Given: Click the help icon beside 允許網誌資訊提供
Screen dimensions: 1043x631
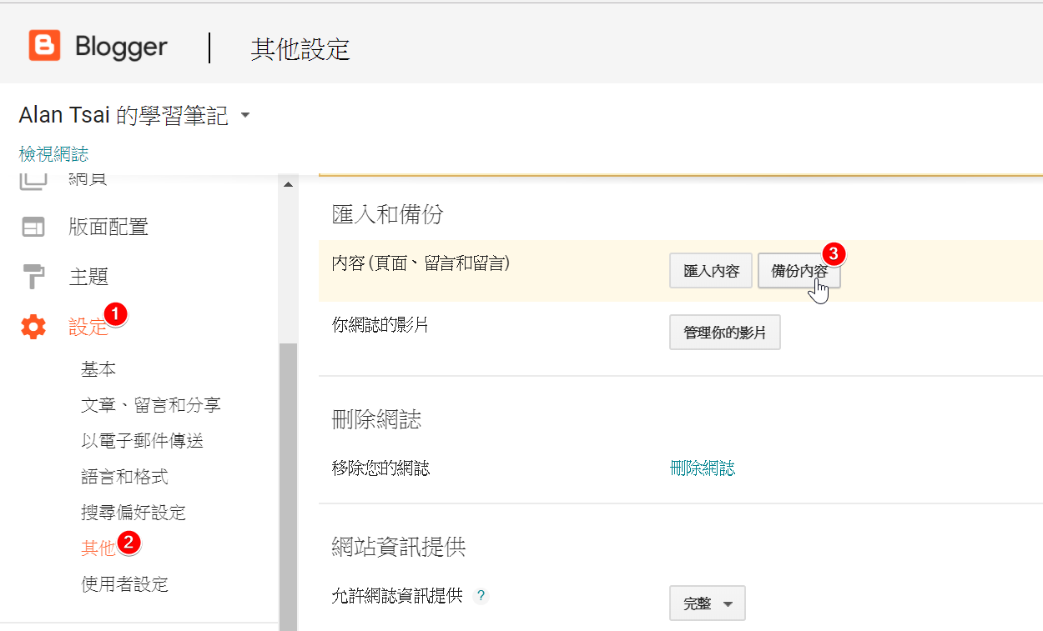Looking at the screenshot, I should [481, 596].
